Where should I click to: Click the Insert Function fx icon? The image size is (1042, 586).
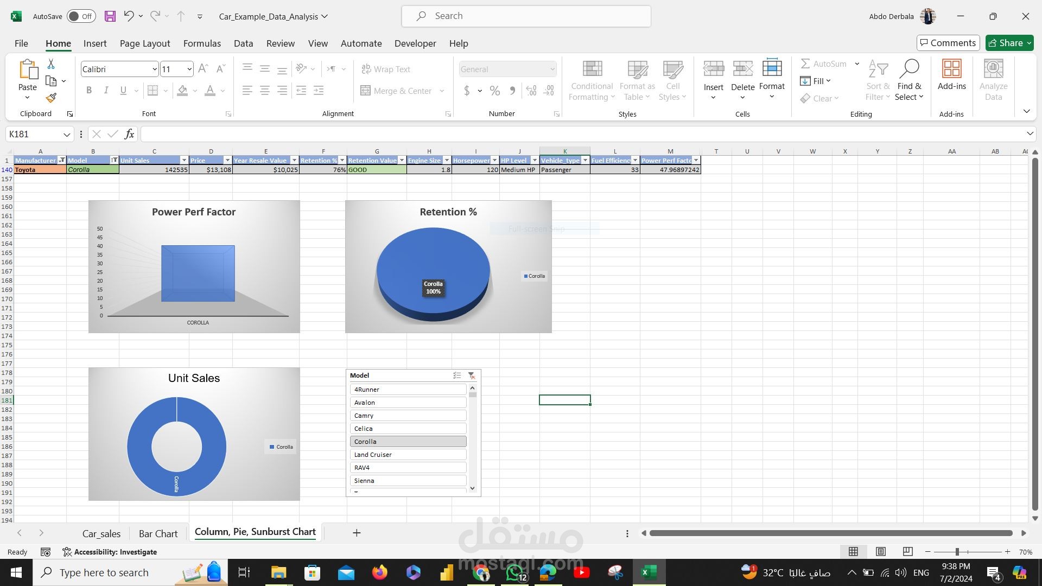coord(129,134)
